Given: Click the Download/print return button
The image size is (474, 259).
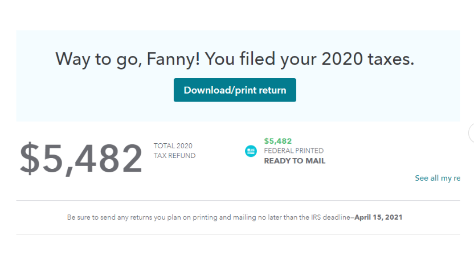Looking at the screenshot, I should click(235, 90).
